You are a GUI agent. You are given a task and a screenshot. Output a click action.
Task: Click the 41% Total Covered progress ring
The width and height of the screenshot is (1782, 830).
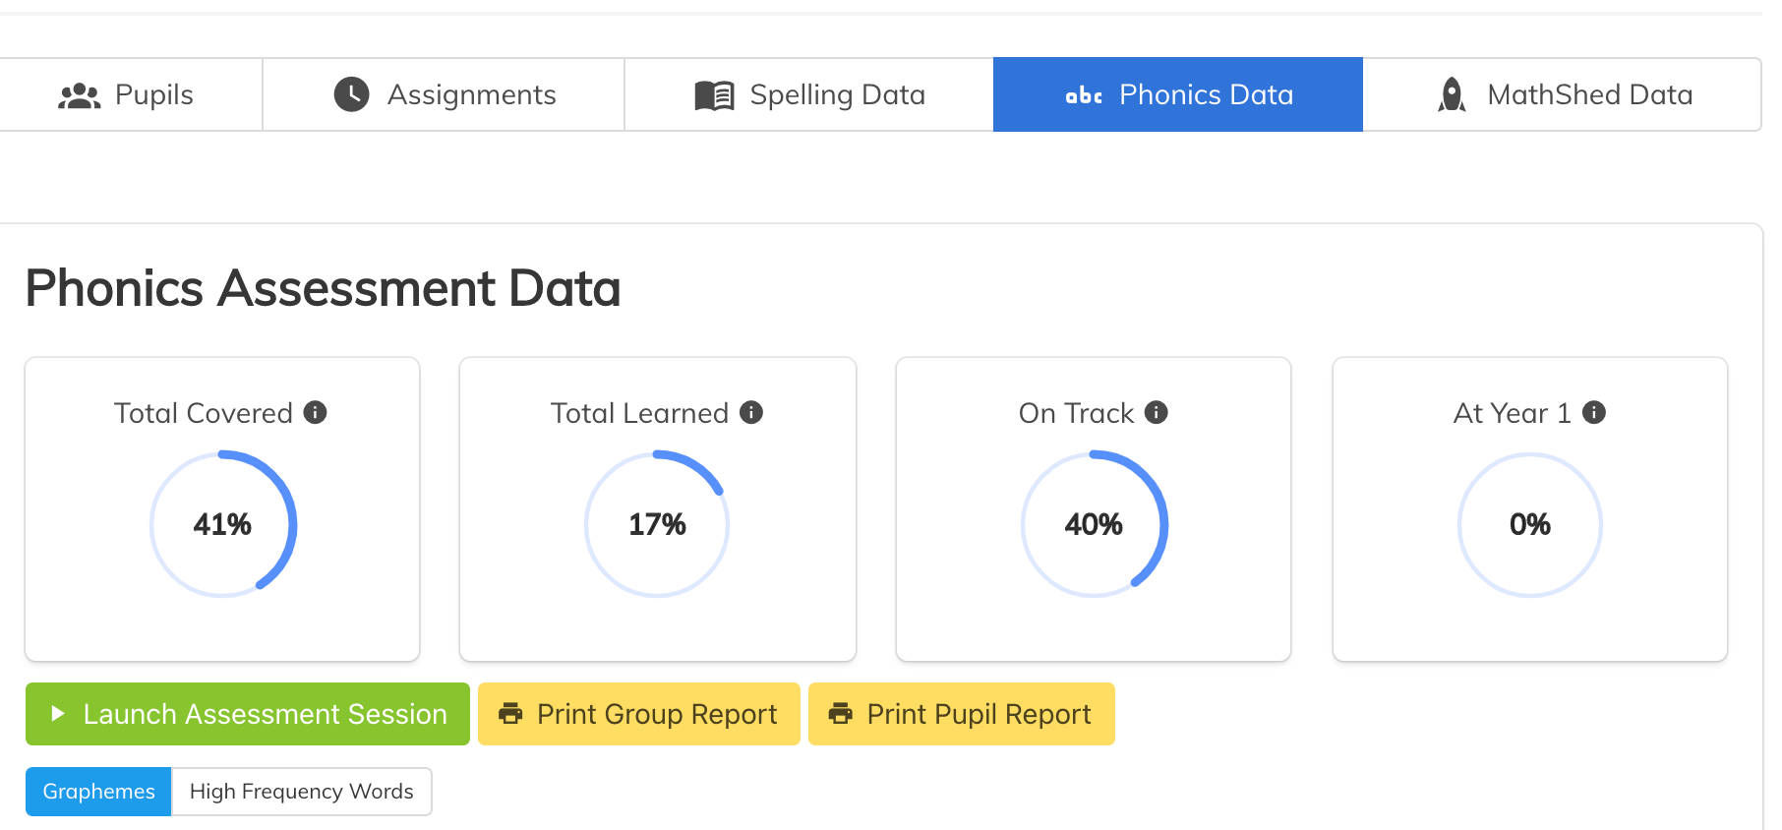coord(223,524)
